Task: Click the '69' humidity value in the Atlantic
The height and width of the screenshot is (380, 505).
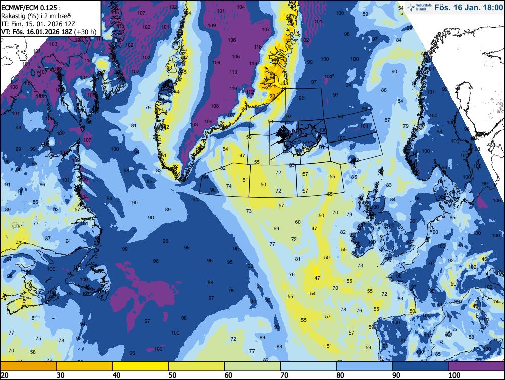Action: click(x=276, y=229)
